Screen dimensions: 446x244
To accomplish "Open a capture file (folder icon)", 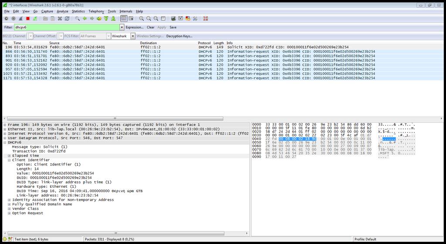I will (45, 18).
